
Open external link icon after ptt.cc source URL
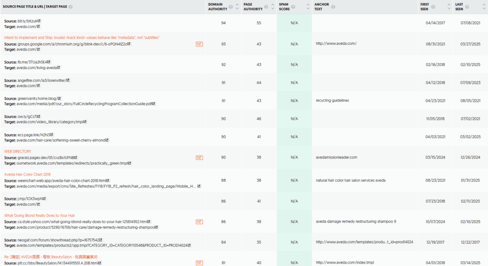point(100,263)
